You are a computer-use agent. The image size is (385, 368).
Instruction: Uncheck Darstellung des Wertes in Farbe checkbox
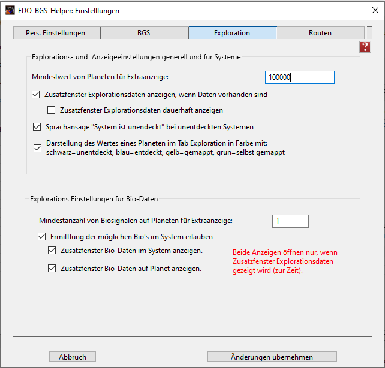tap(37, 147)
